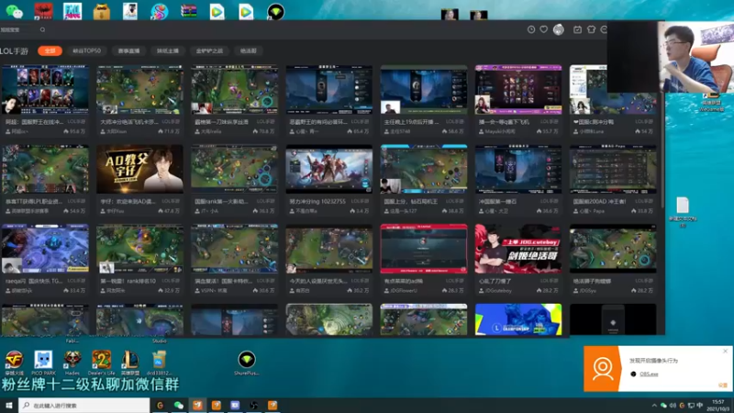Open stream with 95.6万 viewers thumbnail
Viewport: 734px width, 413px height.
45,89
